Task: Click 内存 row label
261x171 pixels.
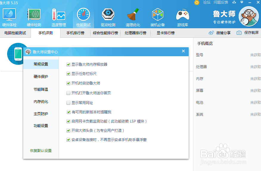Action: point(200,79)
